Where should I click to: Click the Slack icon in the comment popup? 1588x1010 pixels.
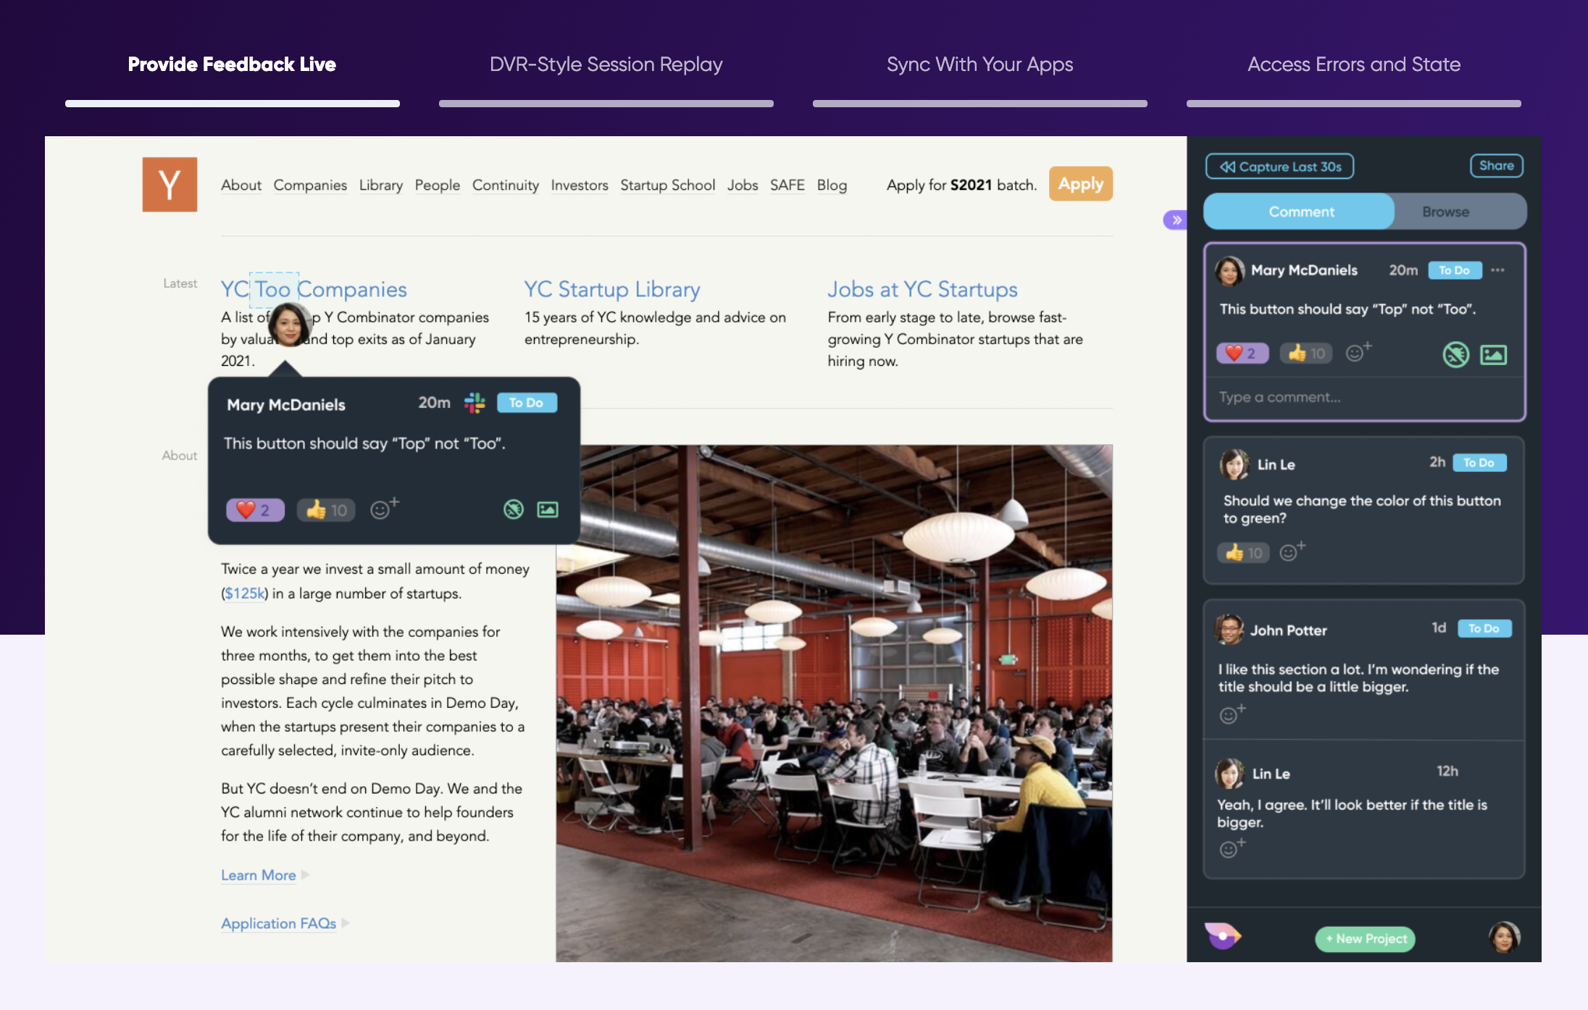click(475, 403)
